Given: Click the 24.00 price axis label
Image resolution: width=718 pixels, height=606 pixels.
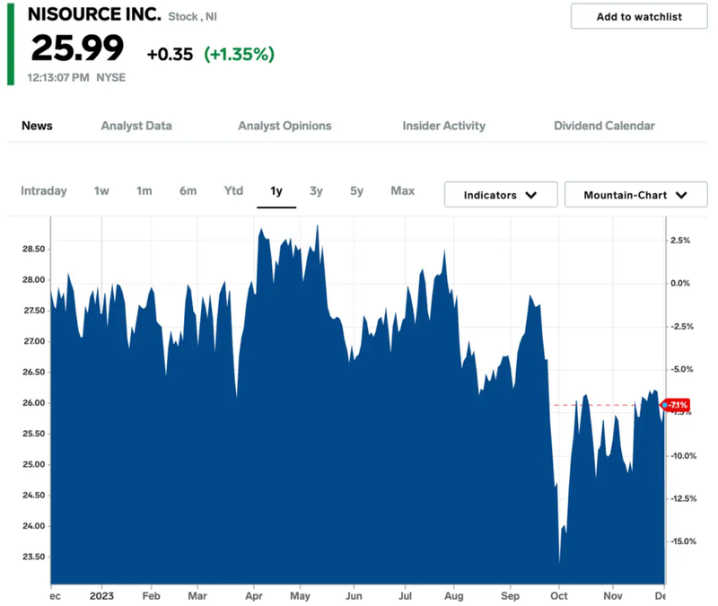Looking at the screenshot, I should [x=34, y=526].
